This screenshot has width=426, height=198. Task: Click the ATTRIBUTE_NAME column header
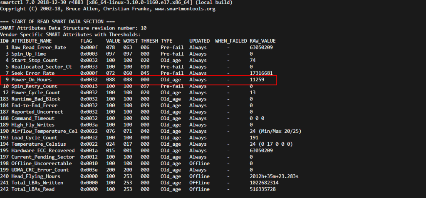32,41
